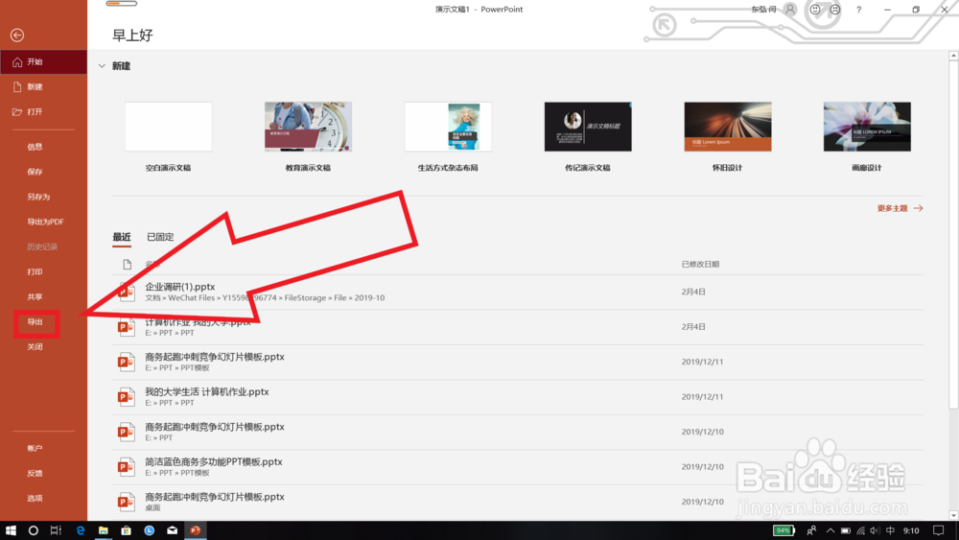959x540 pixels.
Task: Click the back arrow to leave backstage
Action: [17, 35]
